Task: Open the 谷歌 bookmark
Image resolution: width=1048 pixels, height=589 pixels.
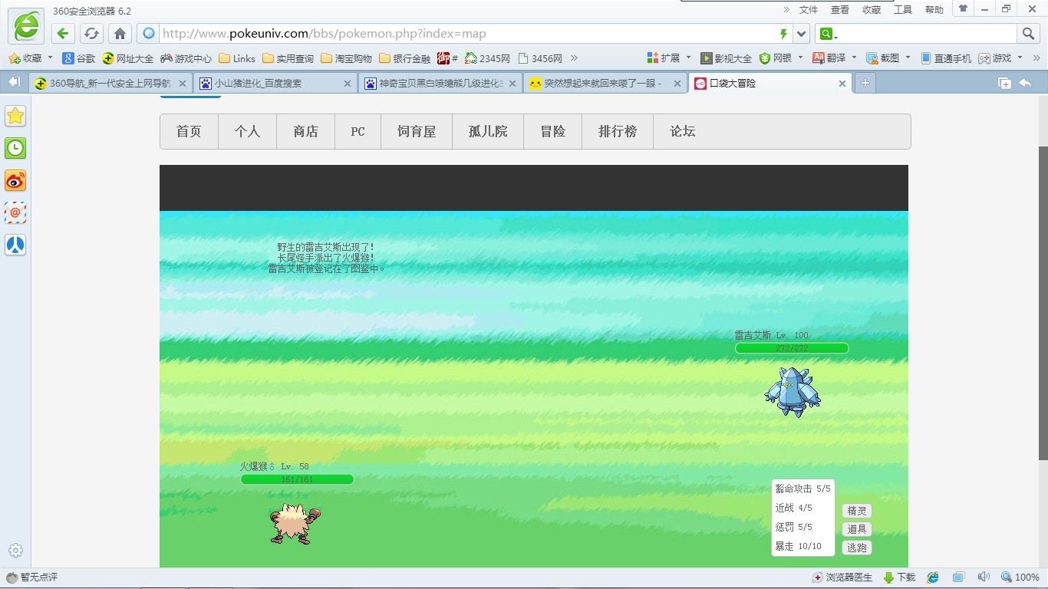Action: click(79, 58)
